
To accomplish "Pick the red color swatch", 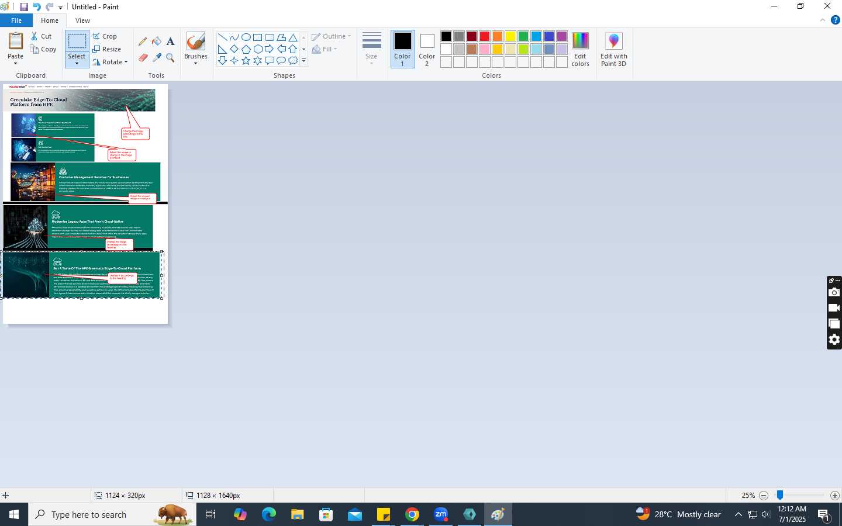I will coord(485,36).
